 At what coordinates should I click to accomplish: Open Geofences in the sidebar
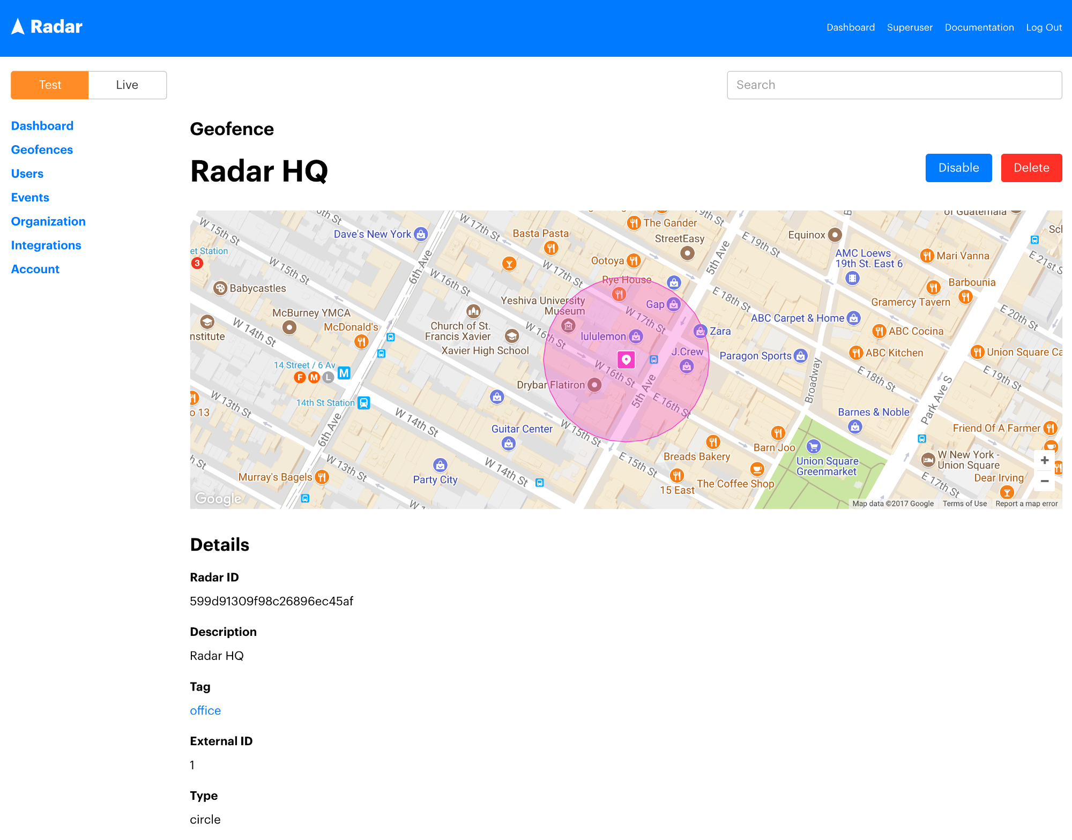coord(42,150)
